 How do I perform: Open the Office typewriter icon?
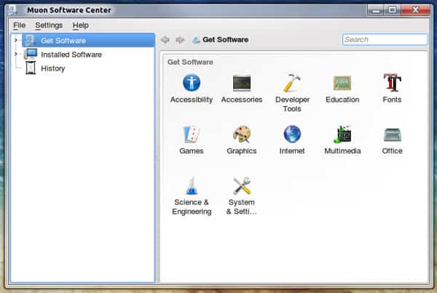coord(392,135)
